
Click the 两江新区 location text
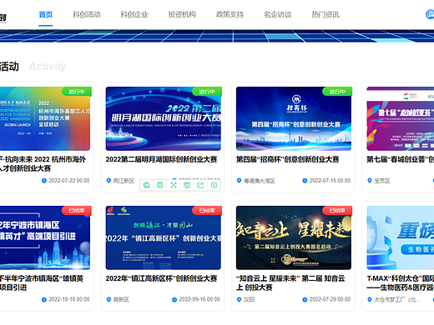tap(124, 181)
